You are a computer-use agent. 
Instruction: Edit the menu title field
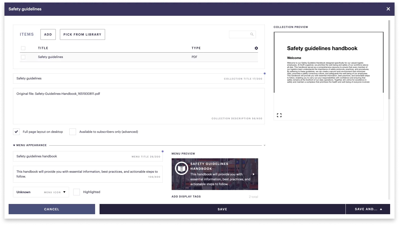coord(88,156)
